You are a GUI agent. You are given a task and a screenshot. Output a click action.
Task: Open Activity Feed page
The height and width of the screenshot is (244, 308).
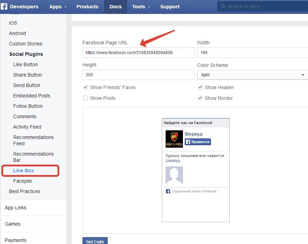click(x=27, y=127)
